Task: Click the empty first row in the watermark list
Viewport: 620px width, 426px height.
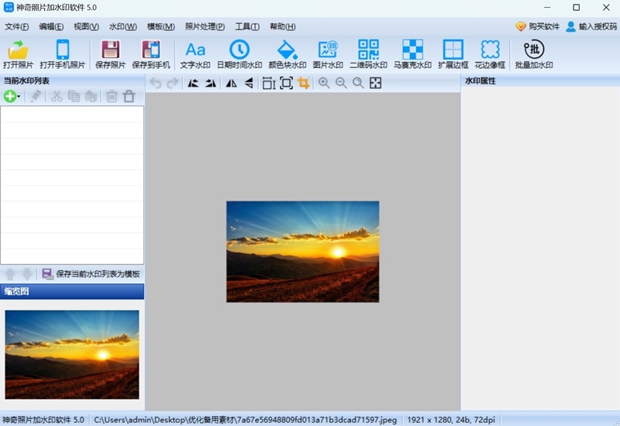Action: coord(72,115)
